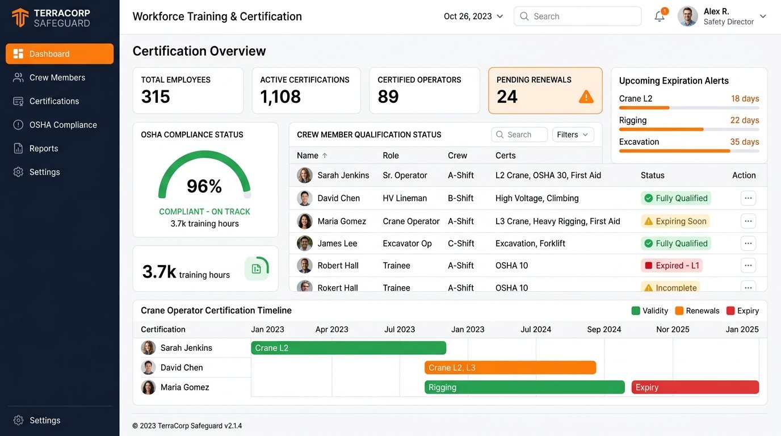The image size is (781, 436).
Task: Click the Reports document icon in sidebar
Action: 18,149
